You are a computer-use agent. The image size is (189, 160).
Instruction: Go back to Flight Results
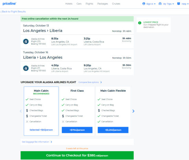coord(13,12)
